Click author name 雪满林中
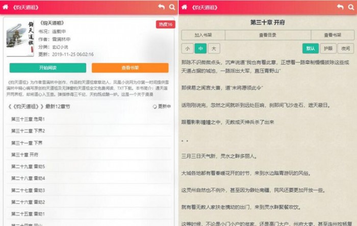The height and width of the screenshot is (226, 357). [x=61, y=39]
